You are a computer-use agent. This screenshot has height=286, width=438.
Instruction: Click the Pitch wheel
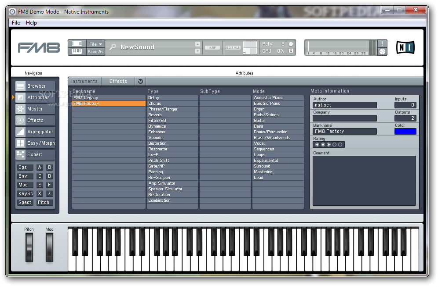click(29, 247)
